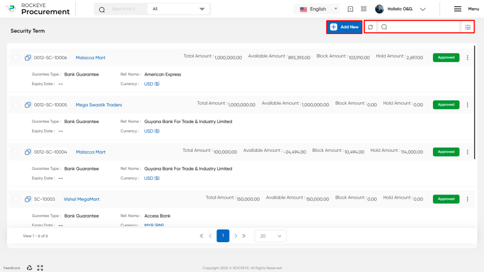Open the All search category dropdown
Viewport: 484px width, 272px height.
coord(179,9)
